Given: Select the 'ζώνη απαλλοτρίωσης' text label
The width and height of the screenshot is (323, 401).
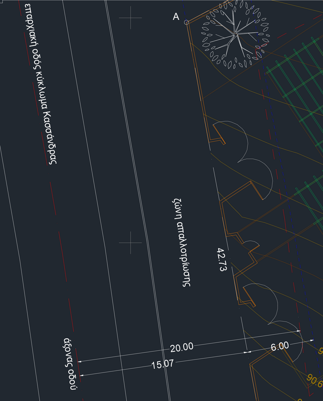Looking at the screenshot, I should pyautogui.click(x=181, y=241).
